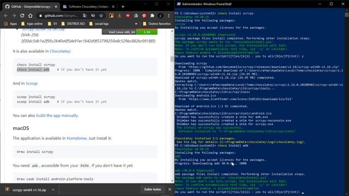Image resolution: width=349 pixels, height=196 pixels.
Task: Open a new browser tab
Action: [x=123, y=7]
